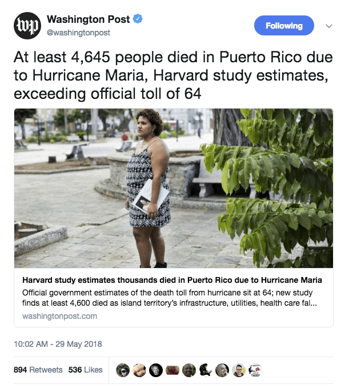Click the washingtonpost.com domain link

pyautogui.click(x=60, y=316)
